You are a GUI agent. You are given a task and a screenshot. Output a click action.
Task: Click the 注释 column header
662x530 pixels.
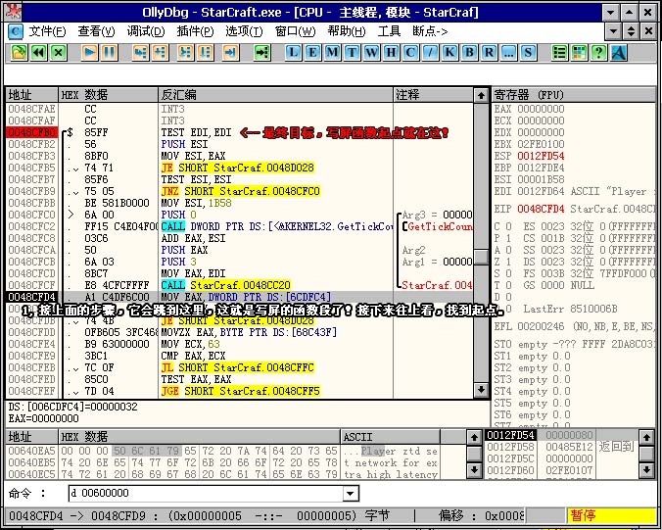point(433,95)
